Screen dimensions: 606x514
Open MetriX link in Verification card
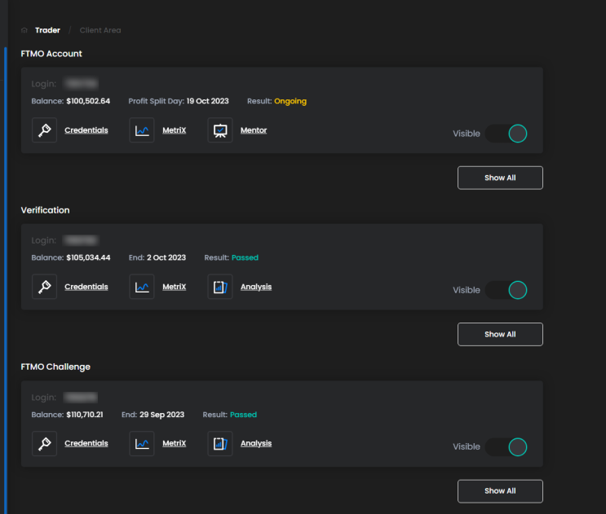click(x=175, y=287)
